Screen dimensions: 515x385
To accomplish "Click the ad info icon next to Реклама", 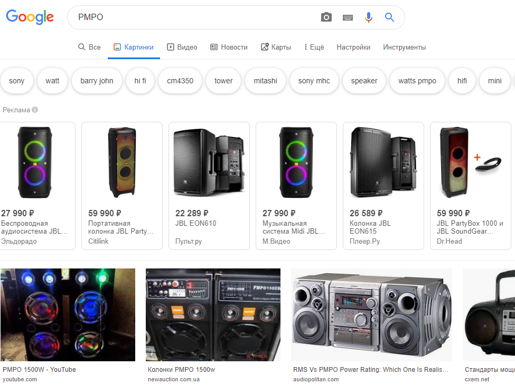I will [35, 110].
